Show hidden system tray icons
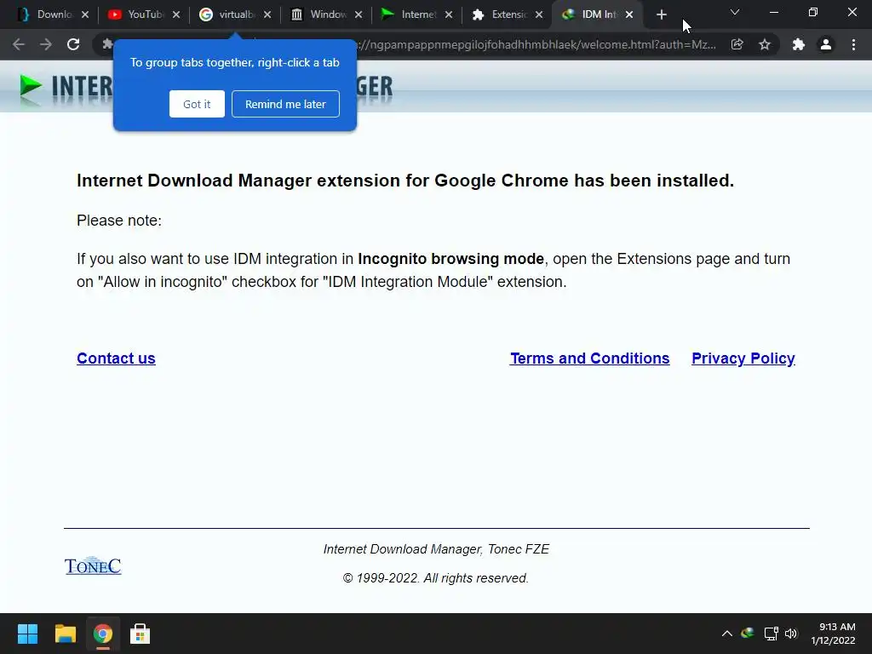Image resolution: width=872 pixels, height=654 pixels. point(726,634)
